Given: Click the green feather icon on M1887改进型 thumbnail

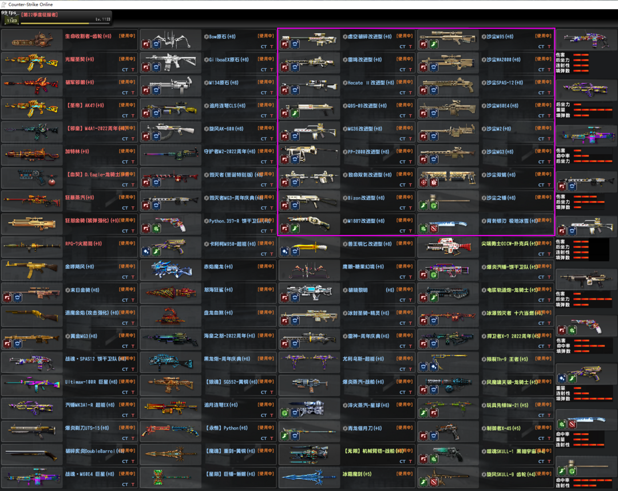Looking at the screenshot, I should click(295, 228).
